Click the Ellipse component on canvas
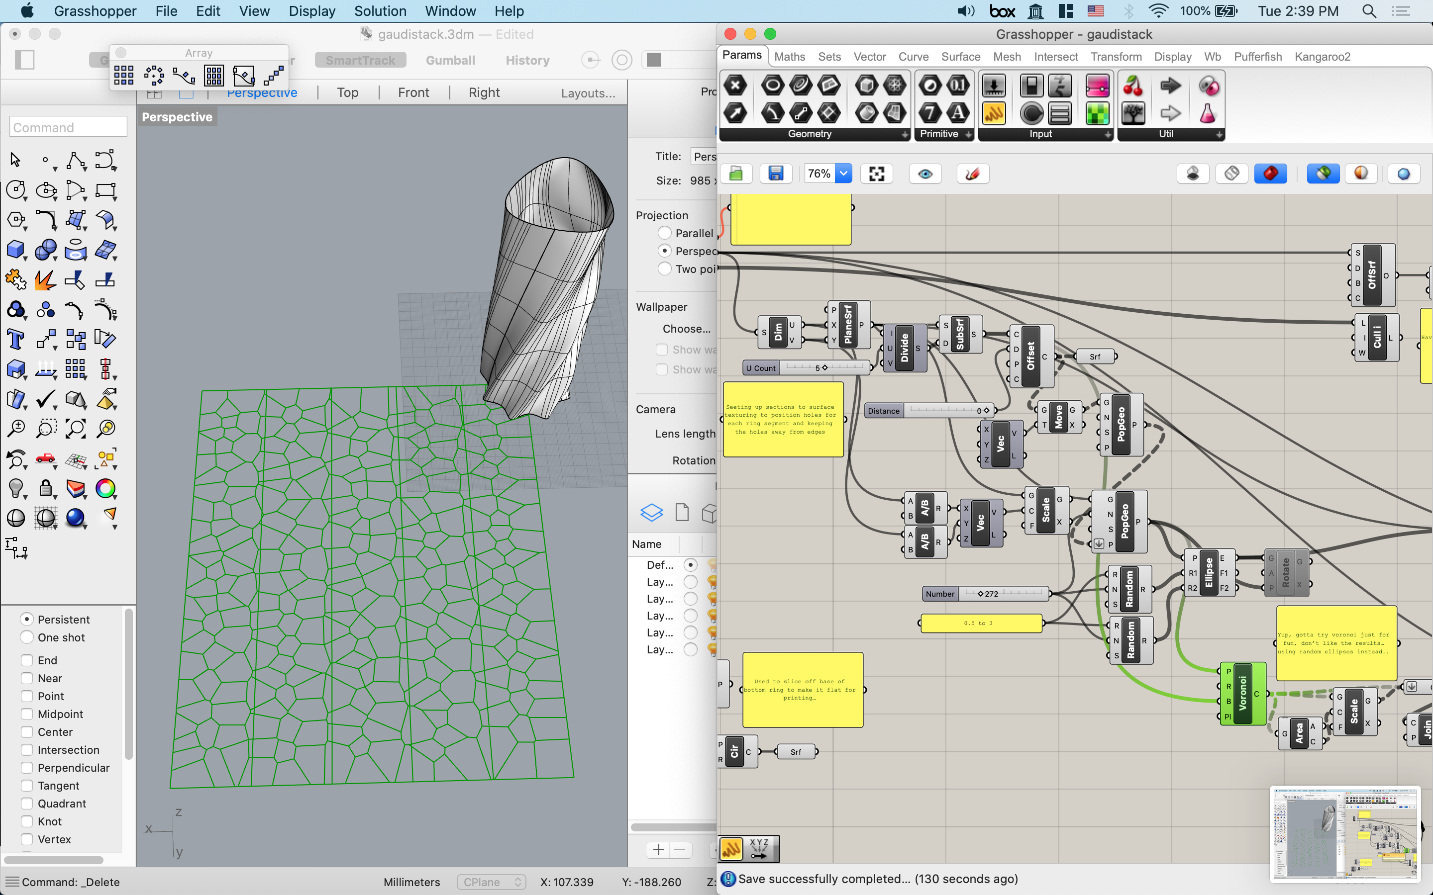Image resolution: width=1433 pixels, height=895 pixels. pos(1209,573)
